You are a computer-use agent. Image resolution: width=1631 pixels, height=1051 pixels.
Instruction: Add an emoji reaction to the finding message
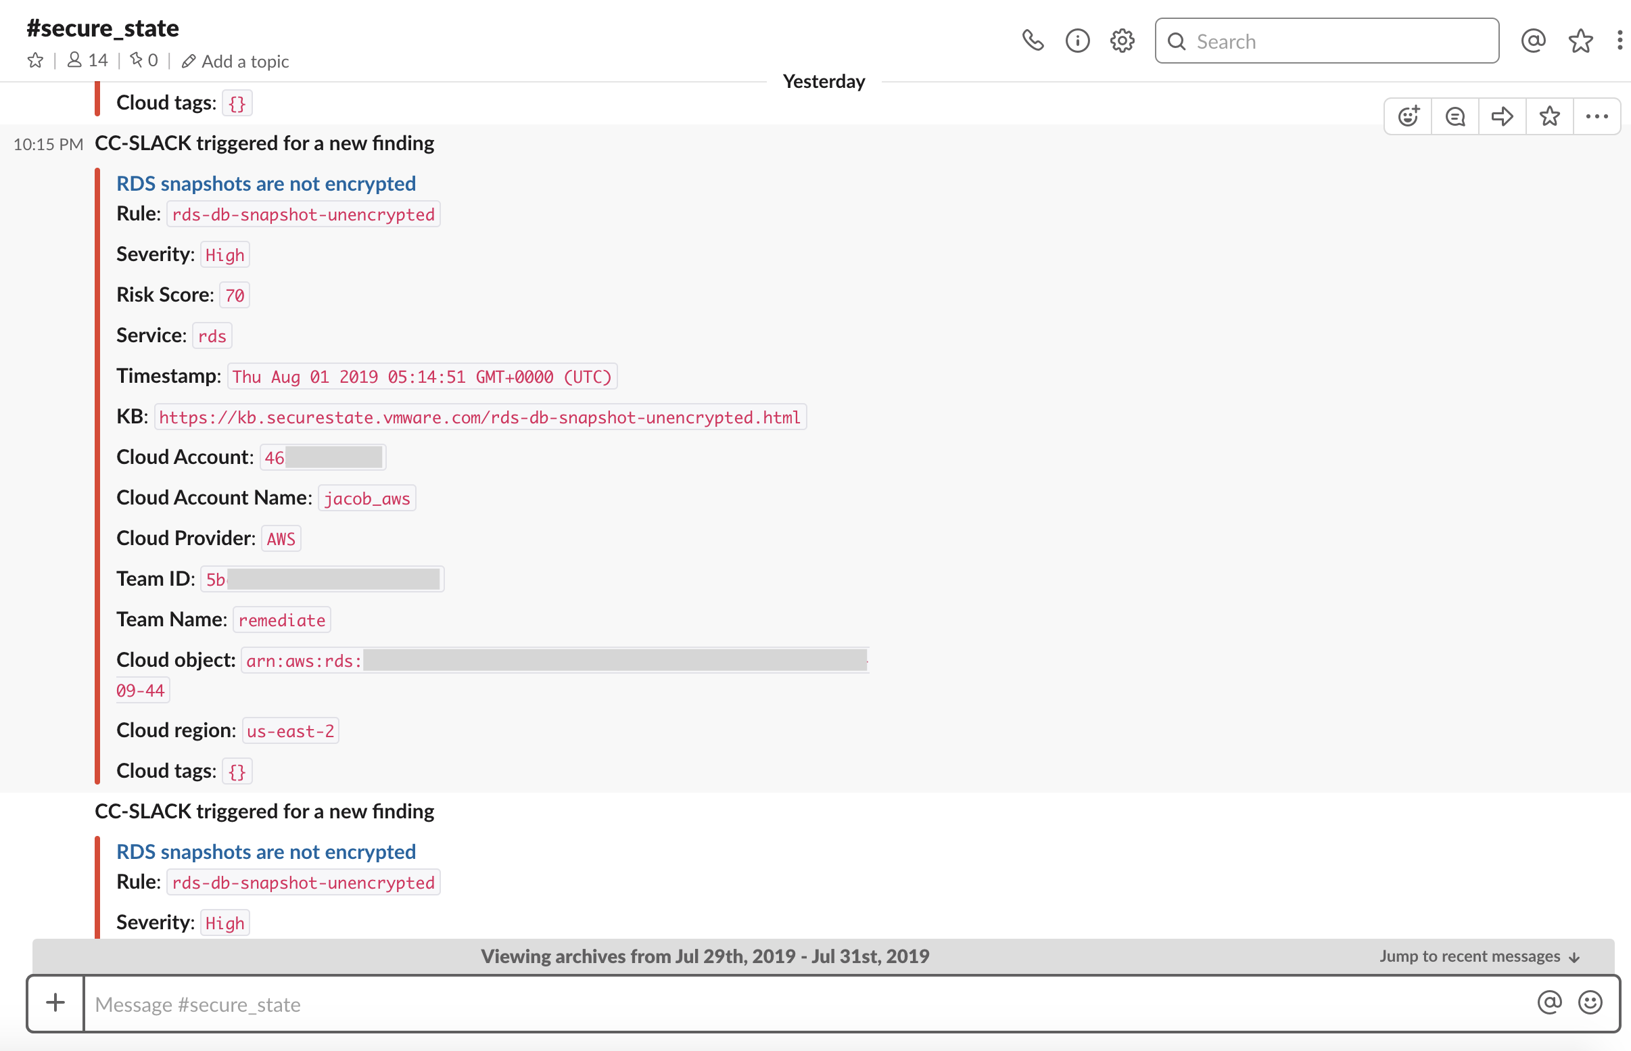click(1407, 116)
